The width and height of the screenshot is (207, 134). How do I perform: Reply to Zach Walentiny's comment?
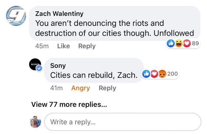(87, 46)
